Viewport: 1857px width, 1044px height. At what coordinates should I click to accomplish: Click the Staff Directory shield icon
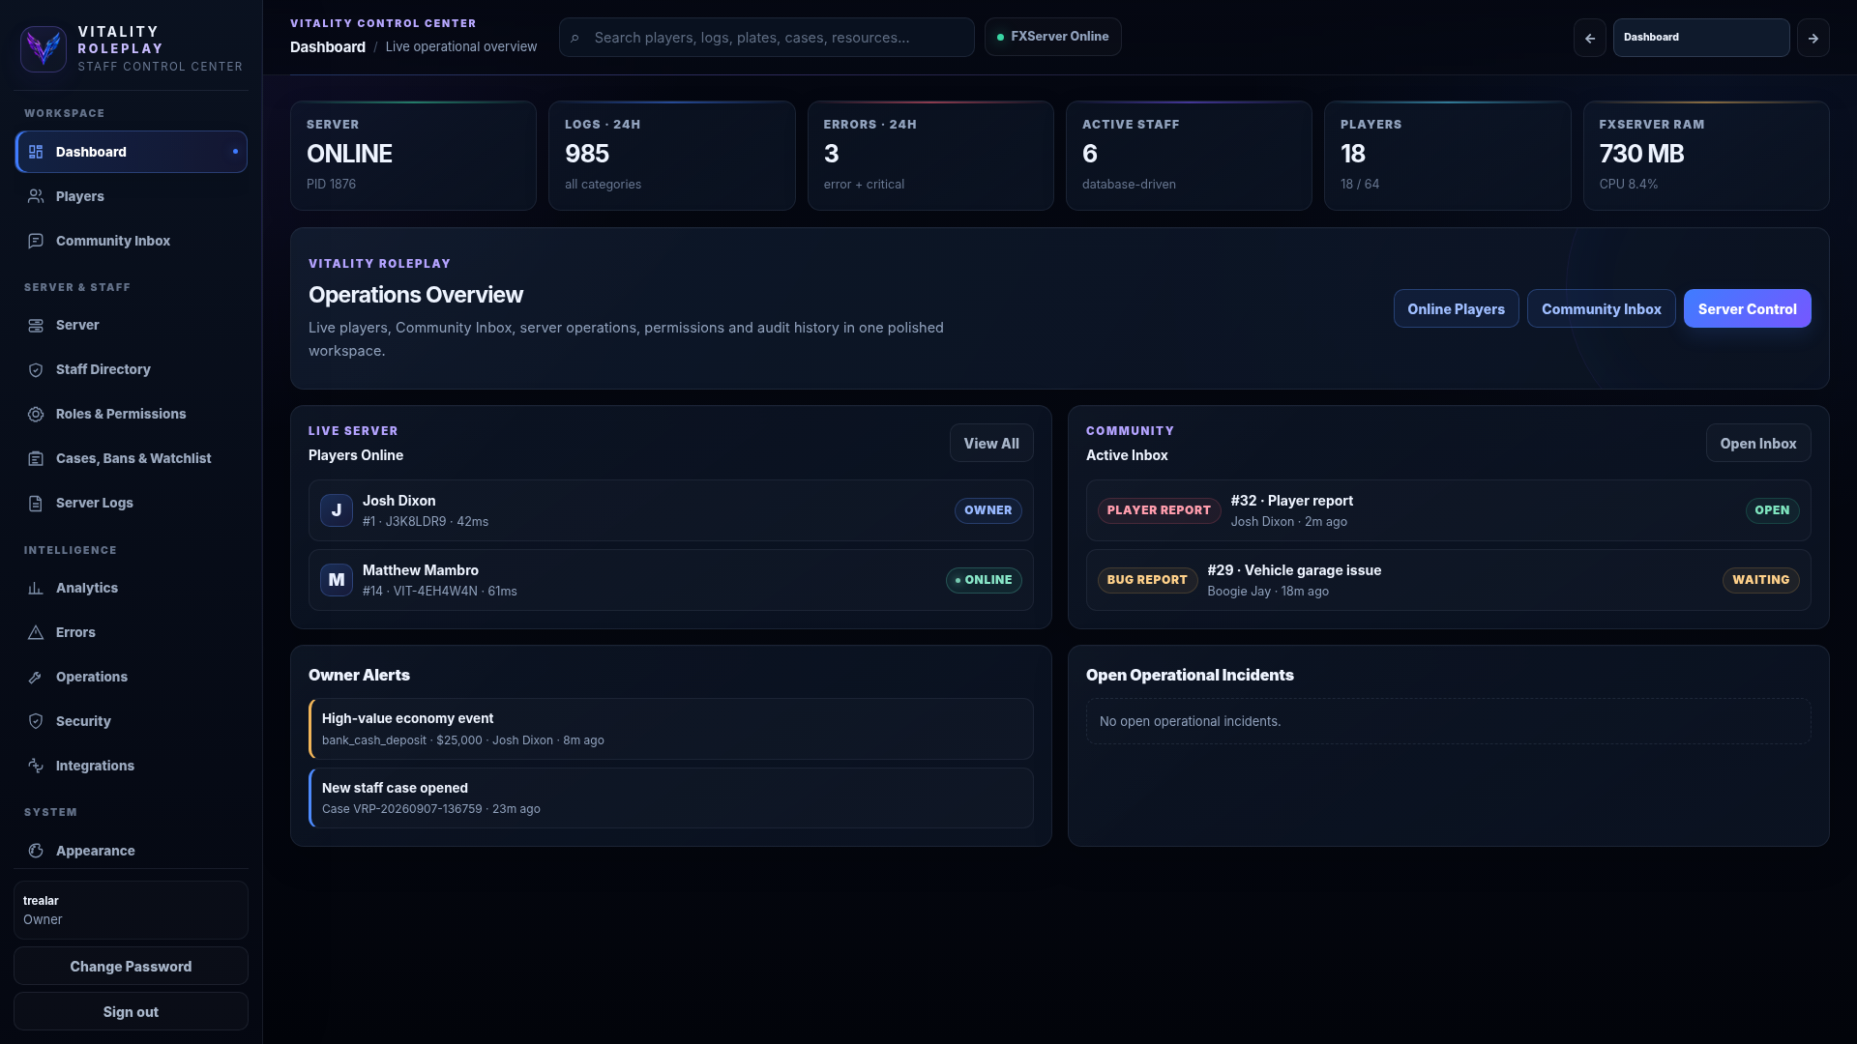click(x=36, y=369)
